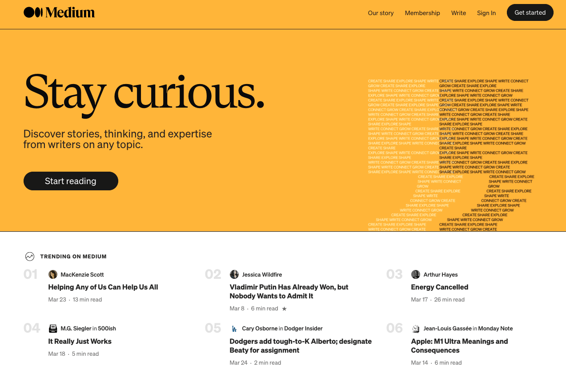Click the large M word-art graphic
This screenshot has width=566, height=378.
click(451, 155)
